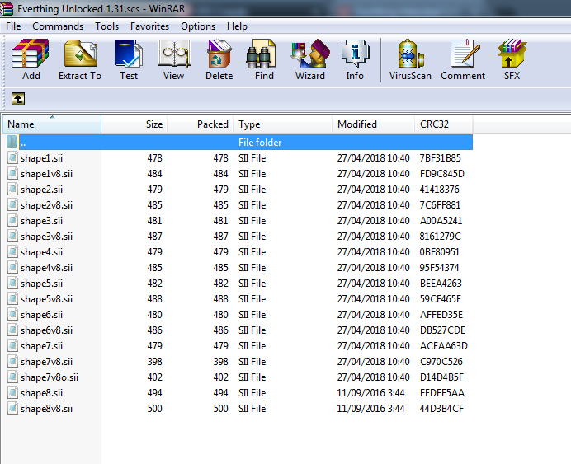The height and width of the screenshot is (464, 571).
Task: Go up one folder level arrow
Action: click(x=18, y=99)
